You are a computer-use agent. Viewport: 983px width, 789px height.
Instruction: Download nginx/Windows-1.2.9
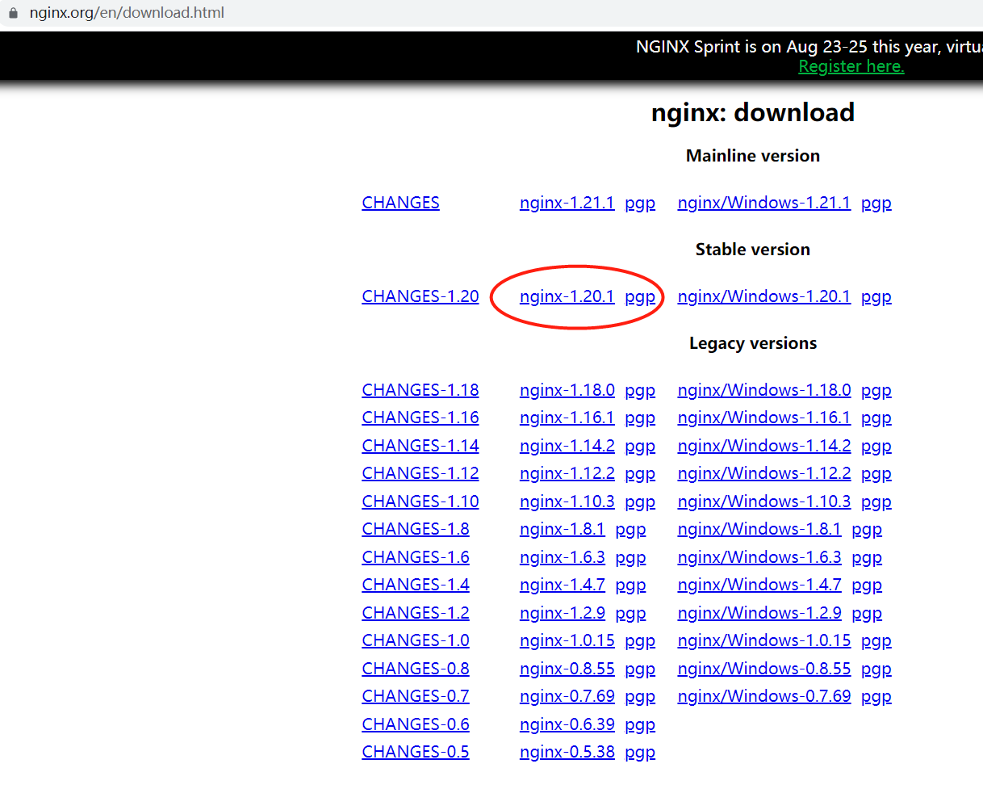coord(759,613)
